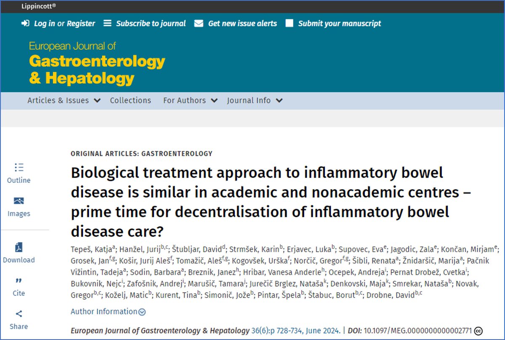
Task: Click the Register link
Action: [81, 24]
